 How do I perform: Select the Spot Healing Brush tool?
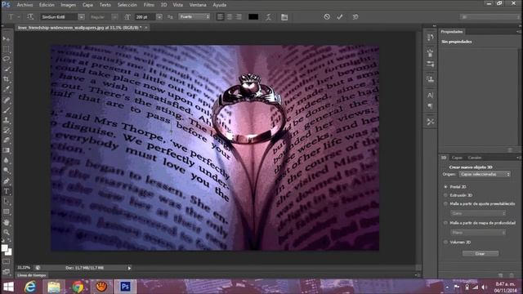pos(7,100)
